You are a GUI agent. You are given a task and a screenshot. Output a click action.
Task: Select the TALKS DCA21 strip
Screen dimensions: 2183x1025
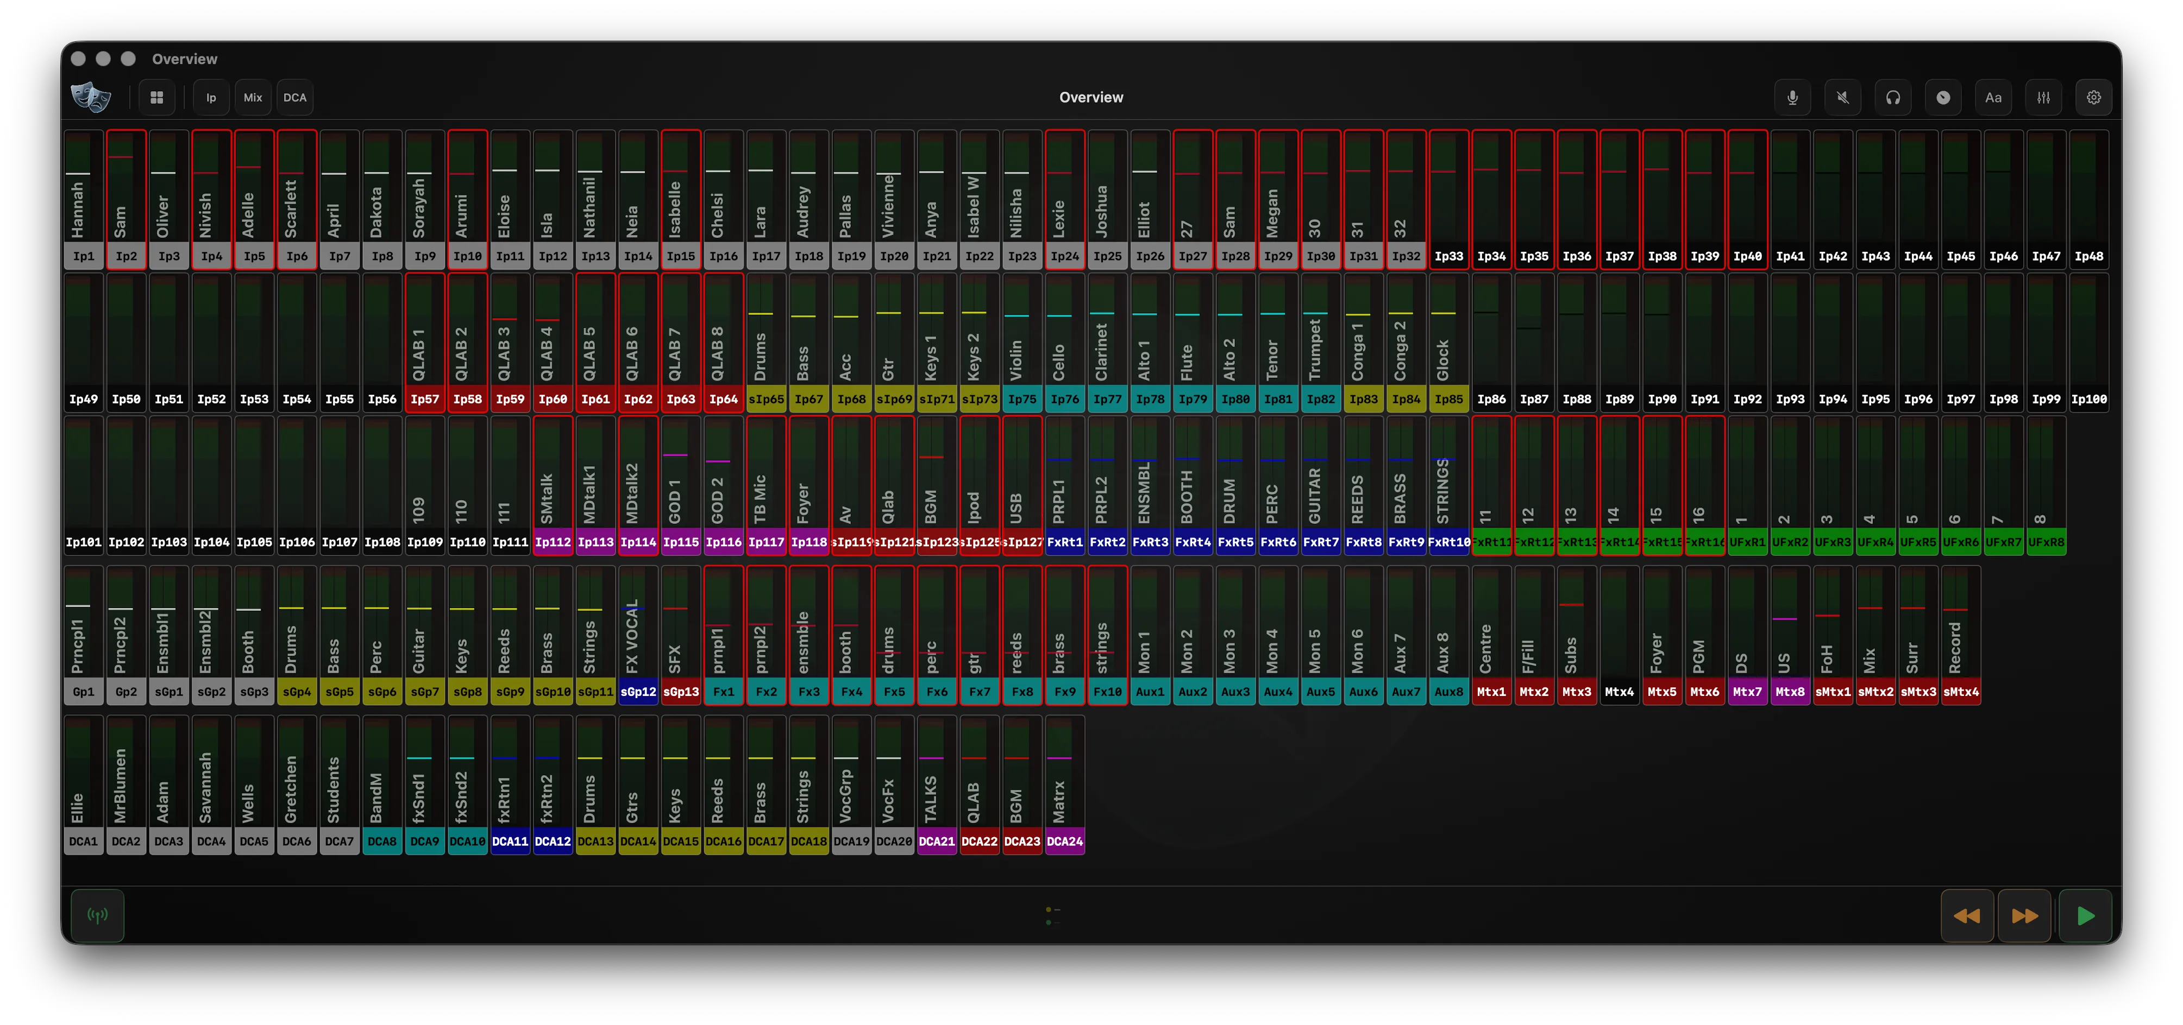[937, 784]
